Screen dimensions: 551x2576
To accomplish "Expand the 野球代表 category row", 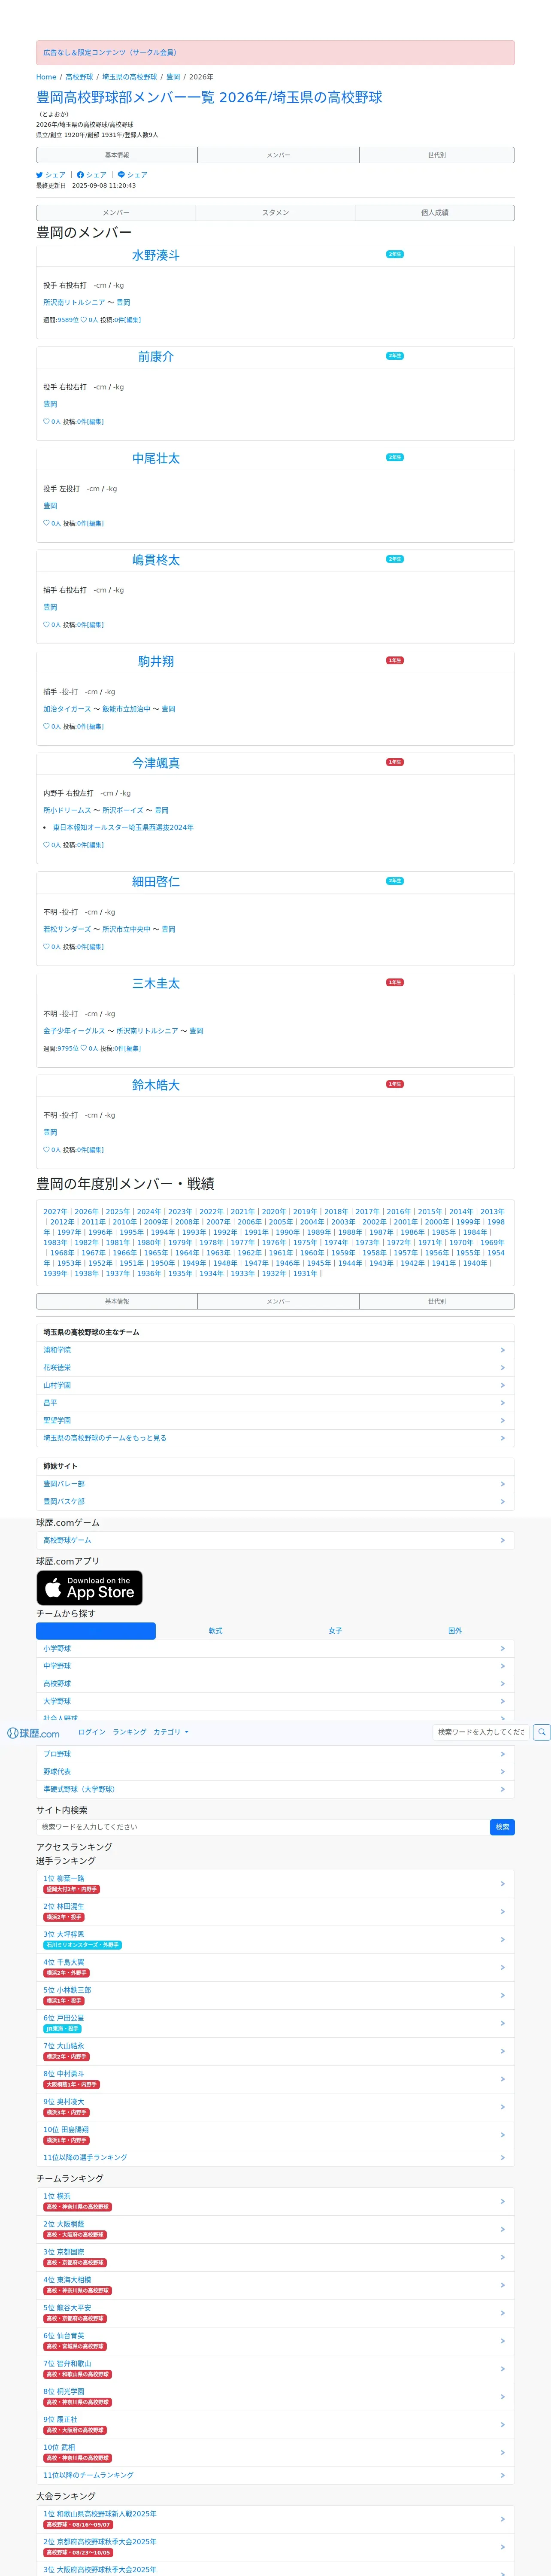I will pyautogui.click(x=275, y=1772).
